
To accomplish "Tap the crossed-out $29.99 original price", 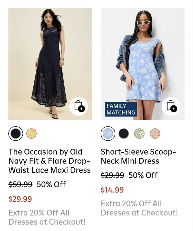I will coord(112,175).
